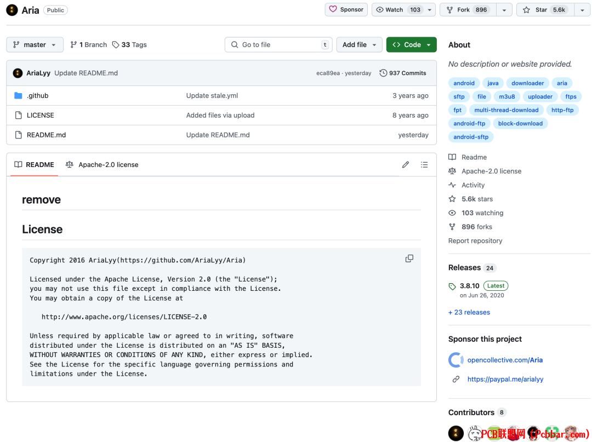Click the AriaLyy commit author avatar
The width and height of the screenshot is (592, 442).
pyautogui.click(x=18, y=73)
